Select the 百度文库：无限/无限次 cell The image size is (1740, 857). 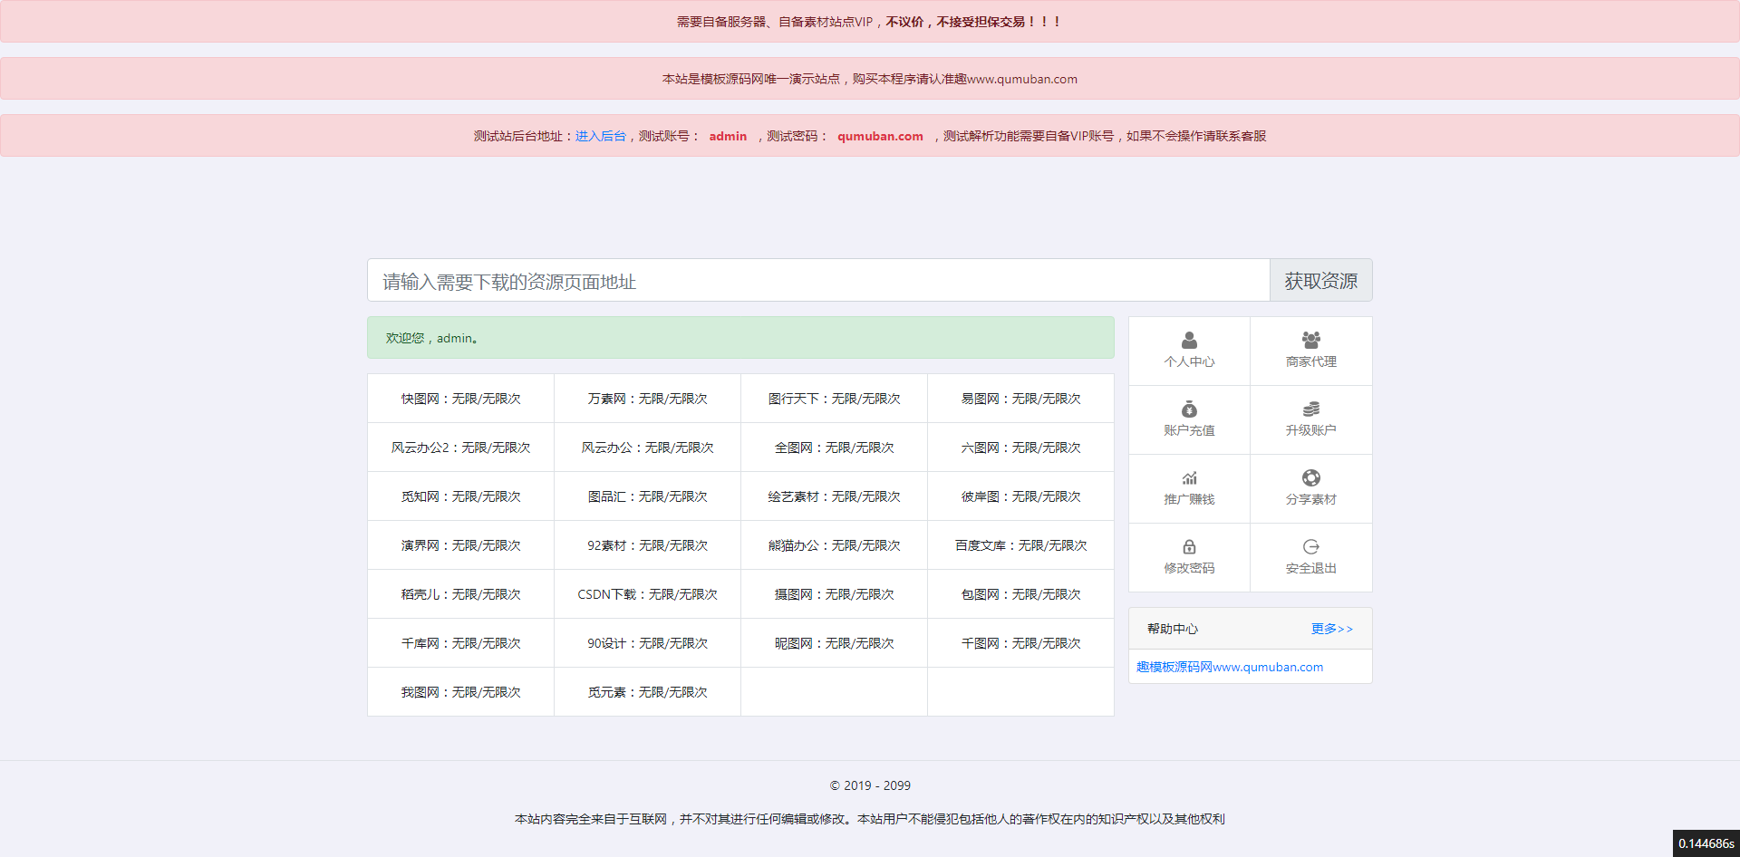click(x=1020, y=545)
